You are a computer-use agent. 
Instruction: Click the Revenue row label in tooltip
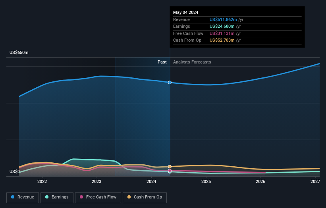point(181,19)
